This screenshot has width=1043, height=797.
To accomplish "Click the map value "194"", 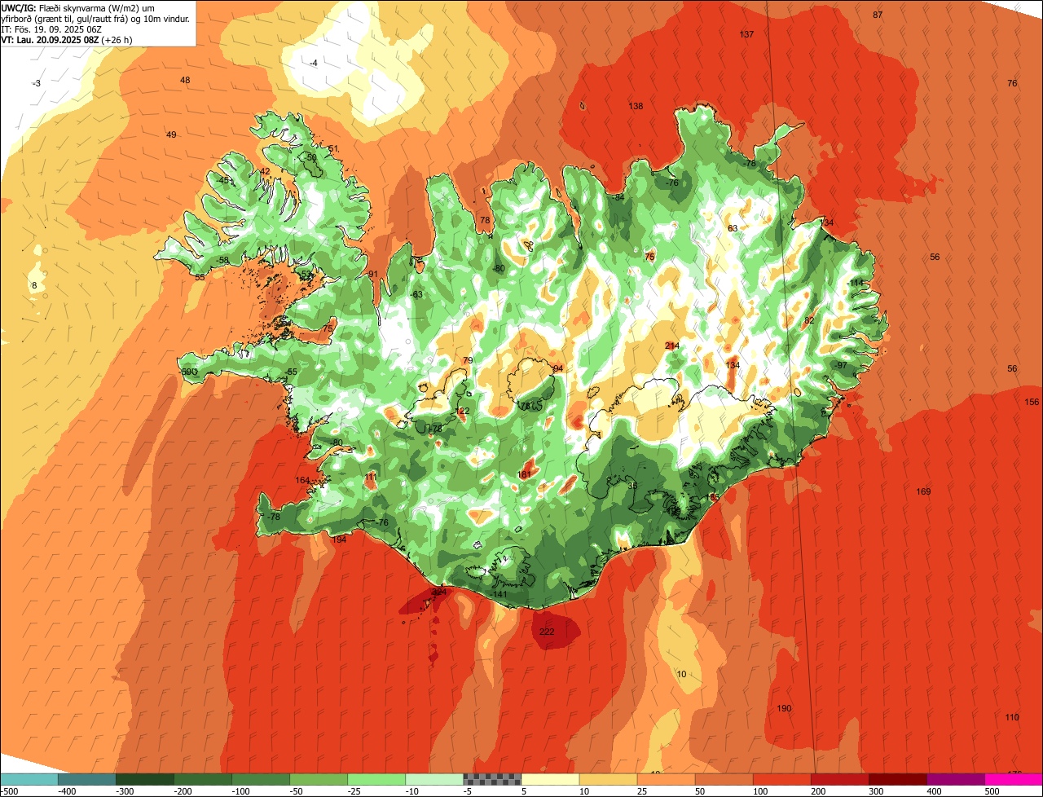I will click(339, 539).
